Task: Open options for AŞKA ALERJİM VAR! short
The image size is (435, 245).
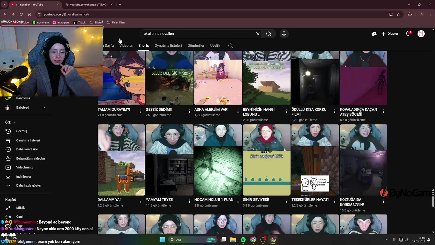Action: click(238, 111)
